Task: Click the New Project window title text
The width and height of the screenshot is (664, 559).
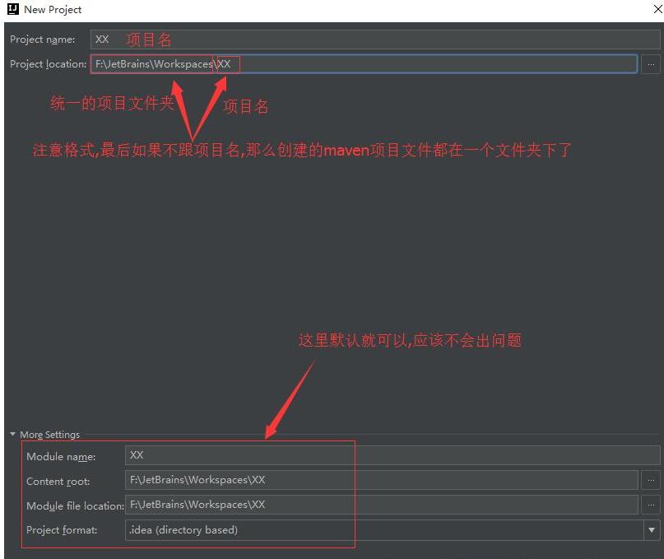Action: (x=53, y=10)
